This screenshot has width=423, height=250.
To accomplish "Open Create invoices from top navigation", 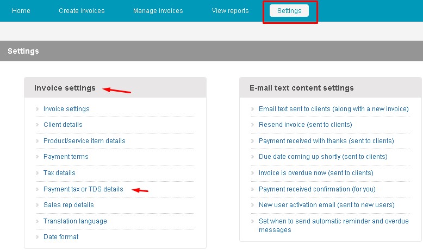I will click(x=82, y=11).
